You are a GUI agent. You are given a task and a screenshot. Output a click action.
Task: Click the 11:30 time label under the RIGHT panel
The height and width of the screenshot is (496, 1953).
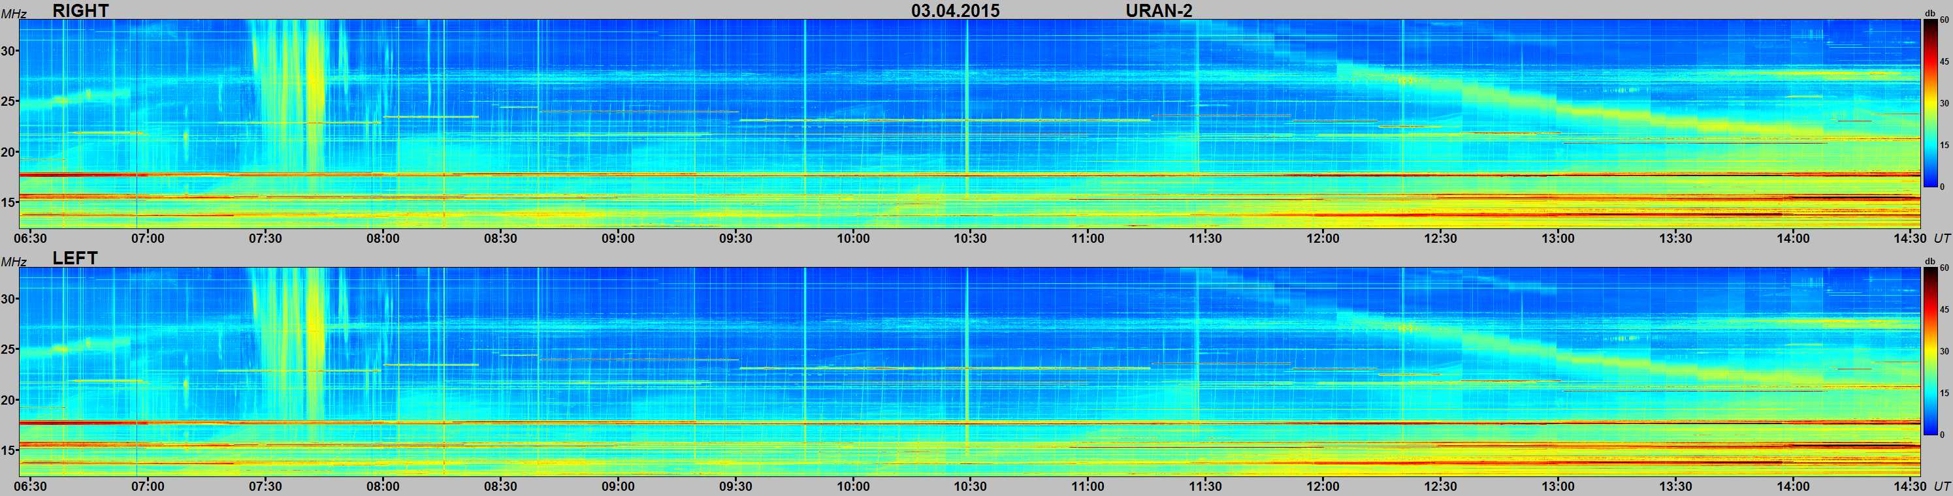[x=1206, y=238]
